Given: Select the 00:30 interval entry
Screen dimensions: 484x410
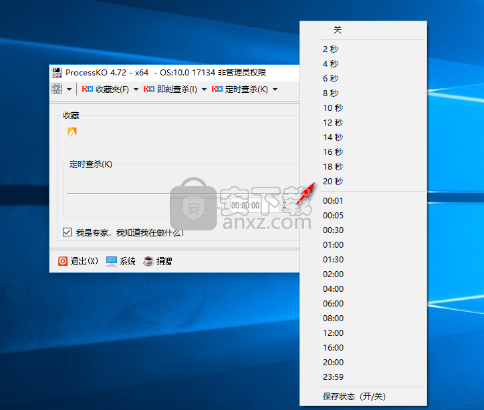Looking at the screenshot, I should point(363,230).
